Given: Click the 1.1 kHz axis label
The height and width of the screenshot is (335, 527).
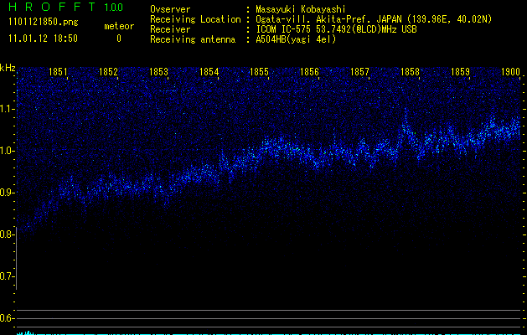Looking at the screenshot, I should (7, 109).
